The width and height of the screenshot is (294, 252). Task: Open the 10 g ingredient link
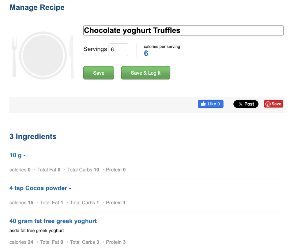[17, 155]
